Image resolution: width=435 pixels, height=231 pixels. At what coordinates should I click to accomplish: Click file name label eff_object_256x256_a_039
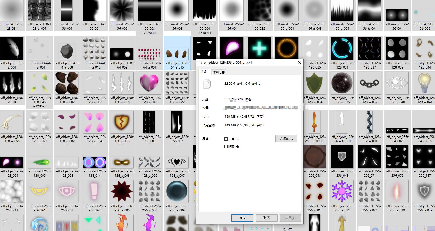pos(398,208)
